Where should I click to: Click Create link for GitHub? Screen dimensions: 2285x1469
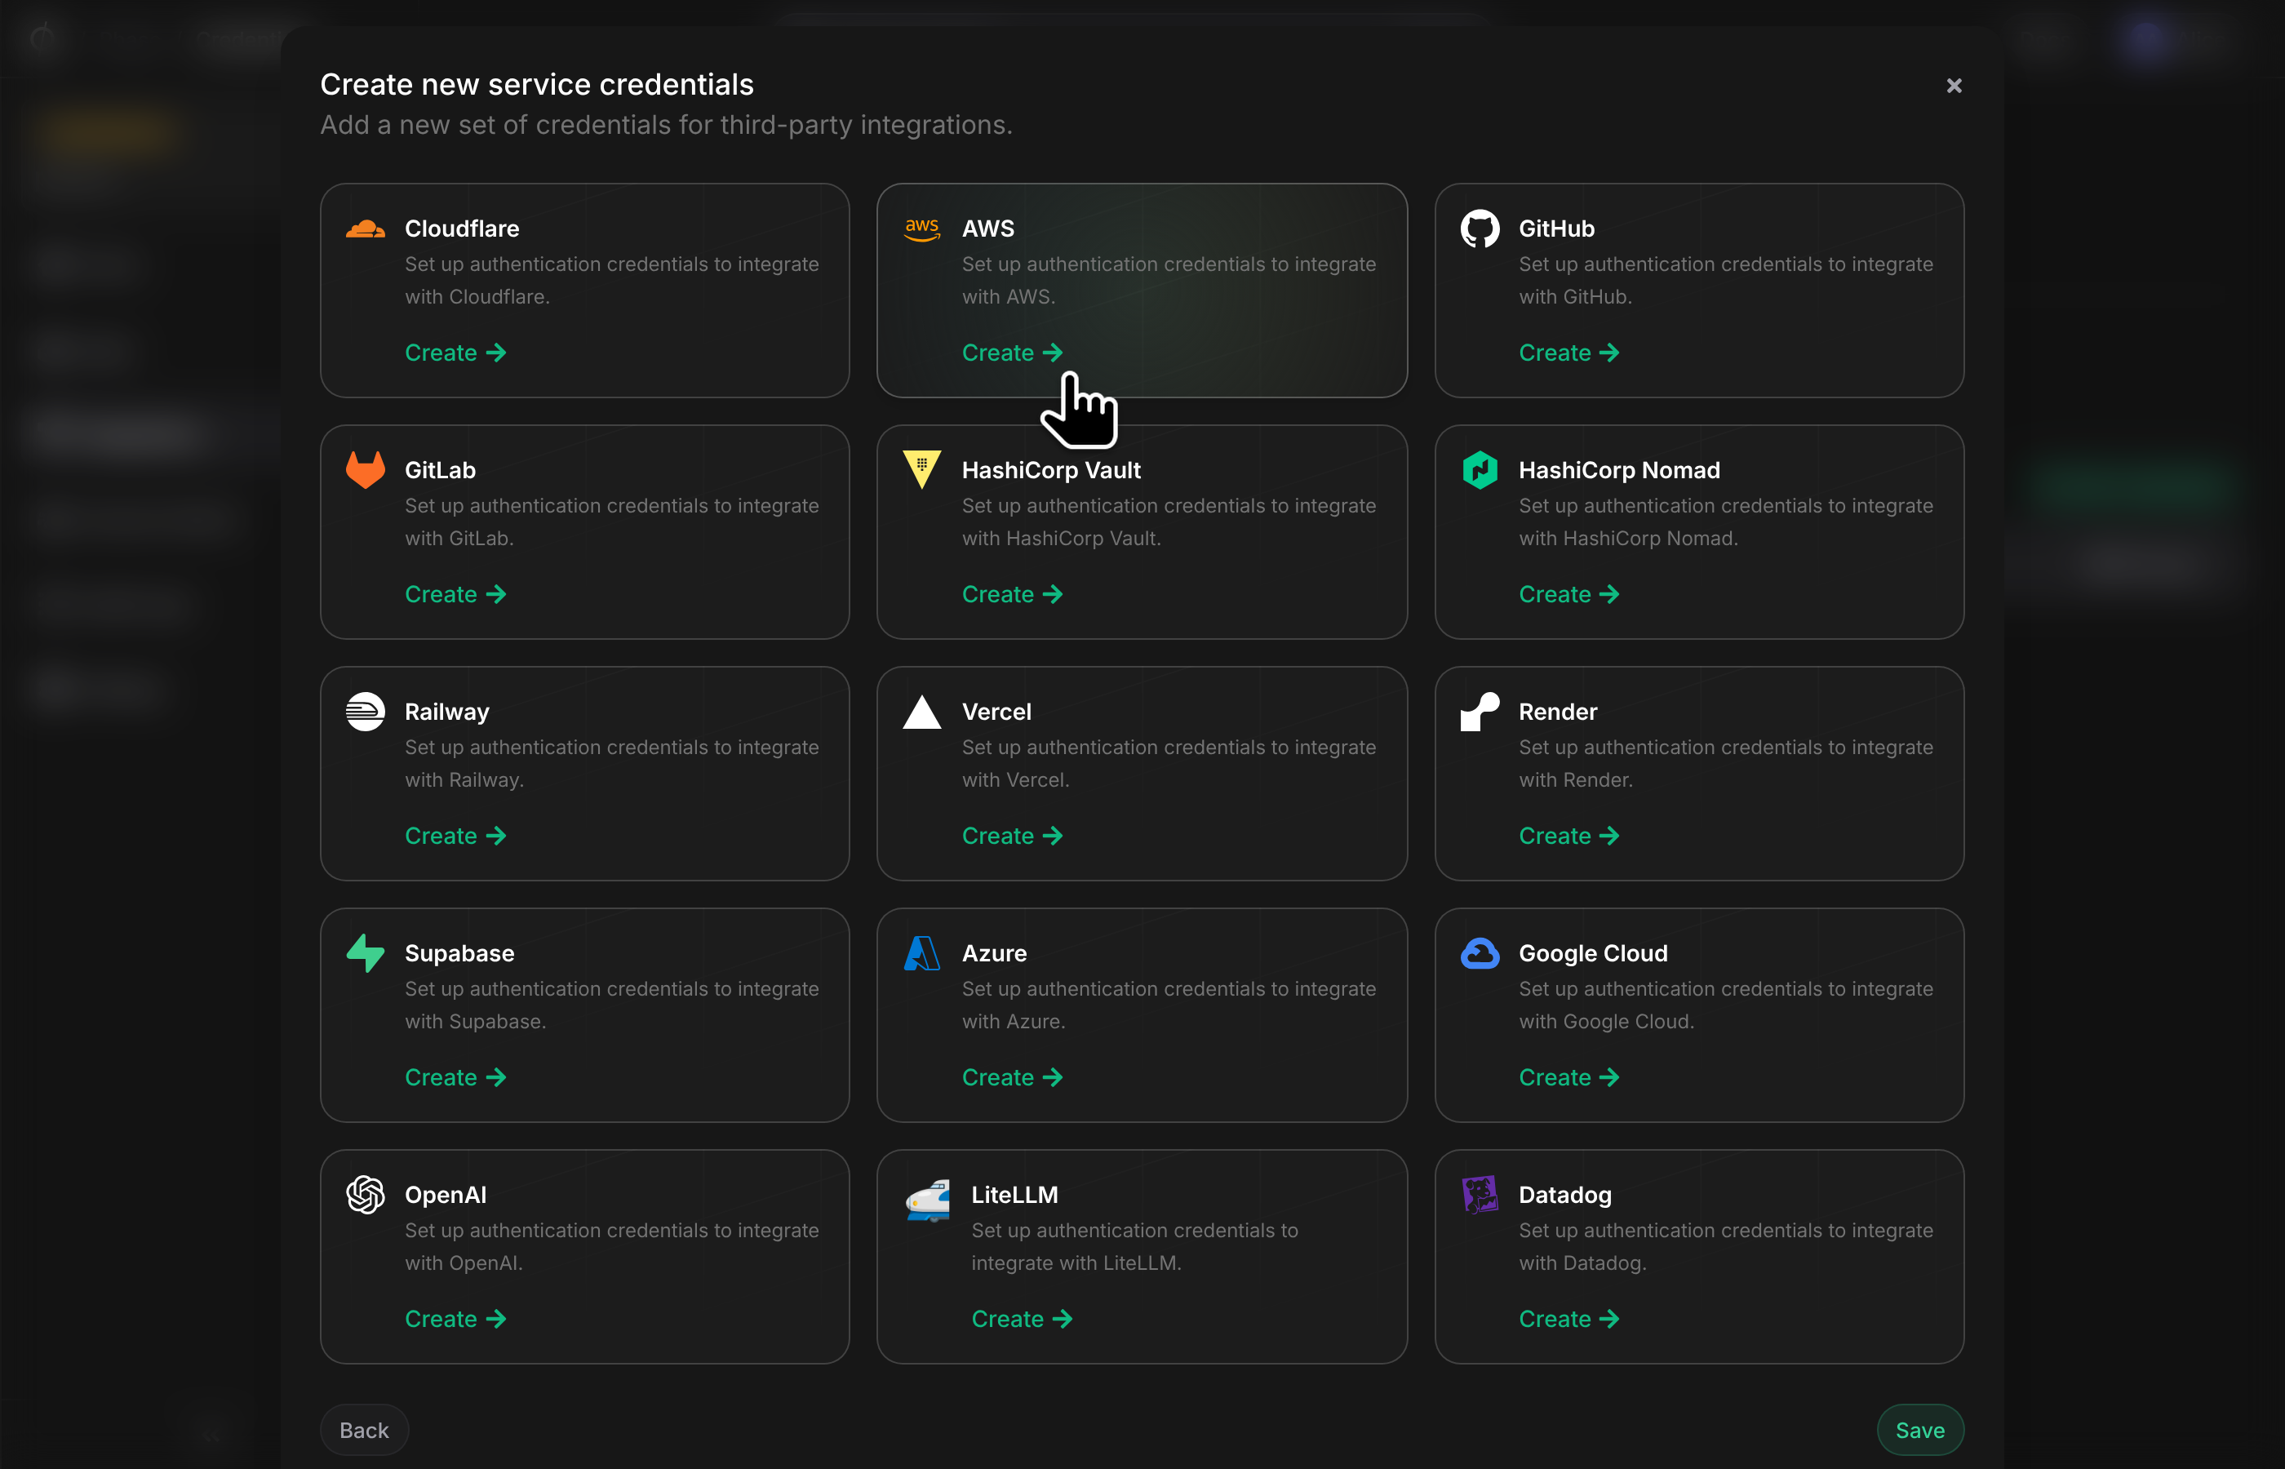coord(1568,353)
